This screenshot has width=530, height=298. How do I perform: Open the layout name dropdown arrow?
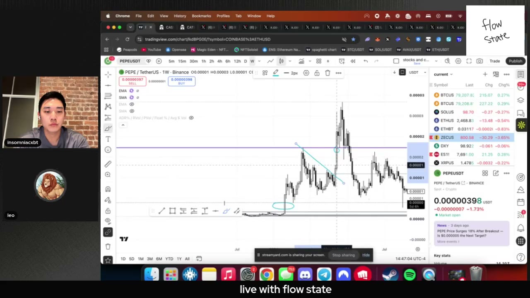(436, 61)
